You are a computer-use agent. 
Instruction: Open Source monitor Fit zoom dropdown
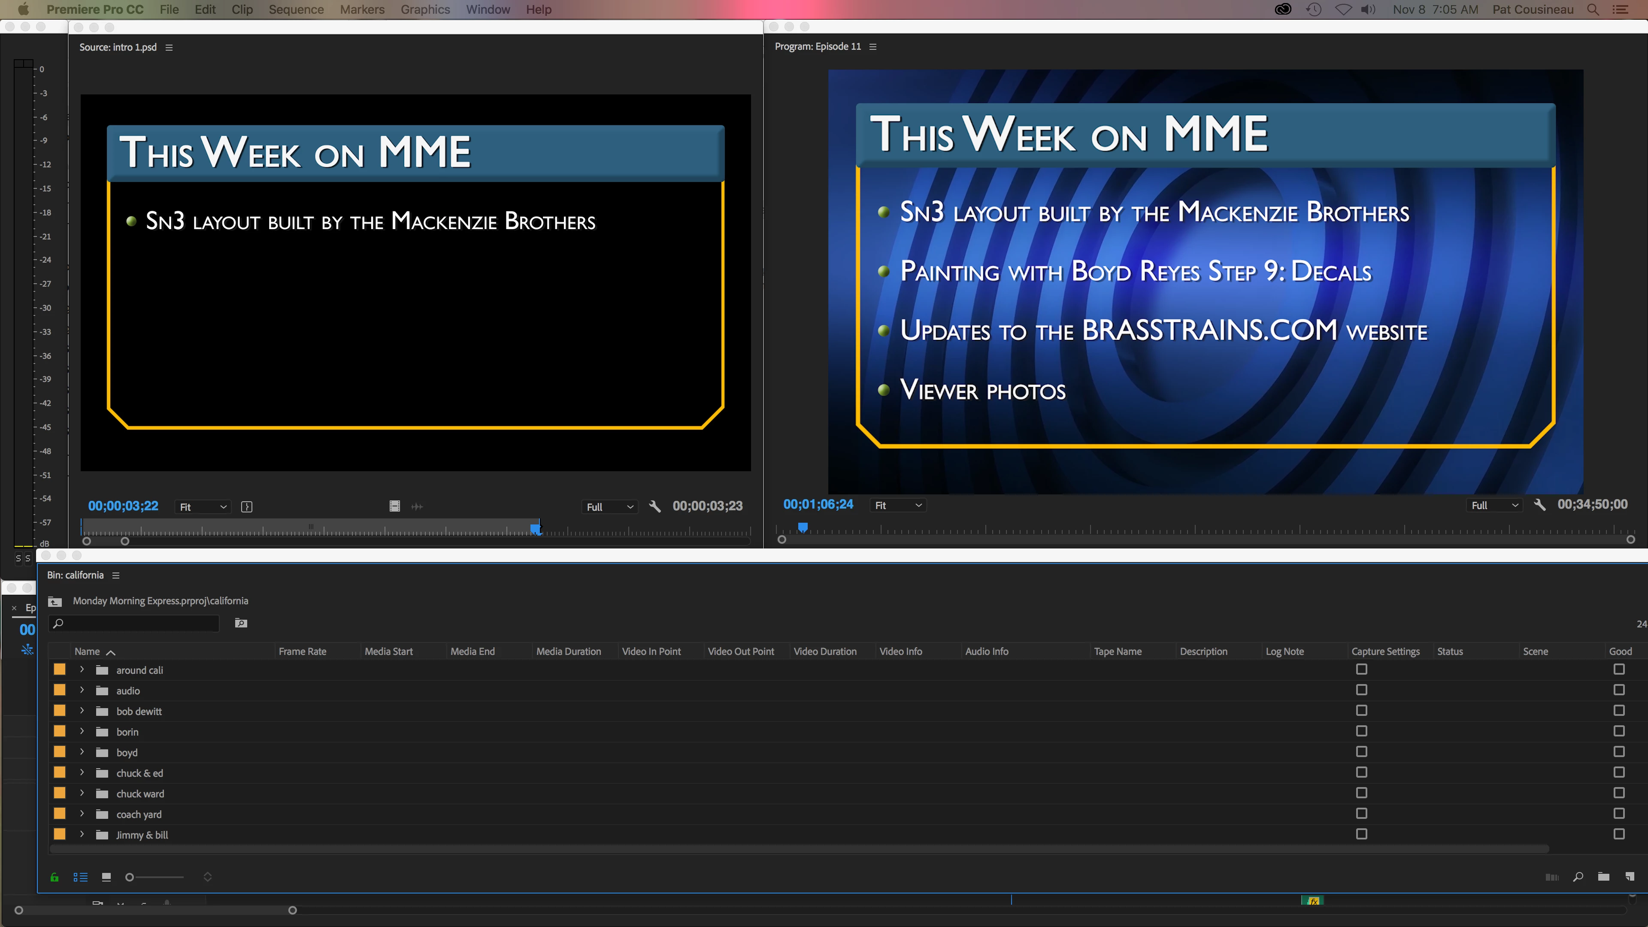pos(203,507)
